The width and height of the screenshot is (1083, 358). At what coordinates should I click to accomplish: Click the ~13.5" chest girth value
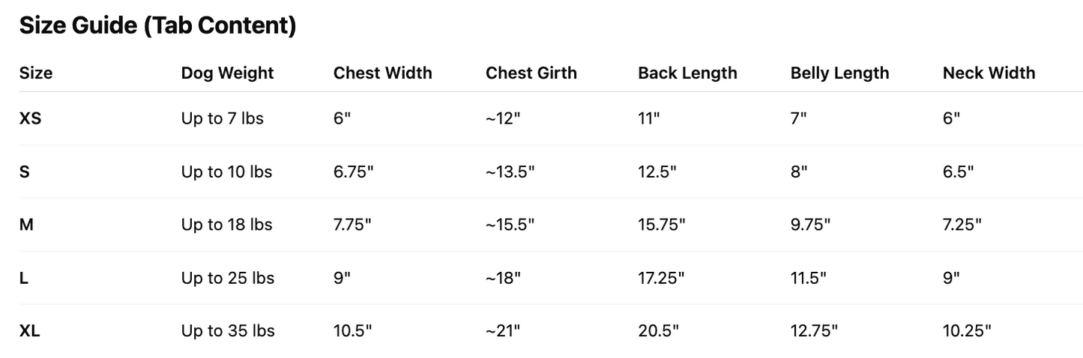(510, 172)
